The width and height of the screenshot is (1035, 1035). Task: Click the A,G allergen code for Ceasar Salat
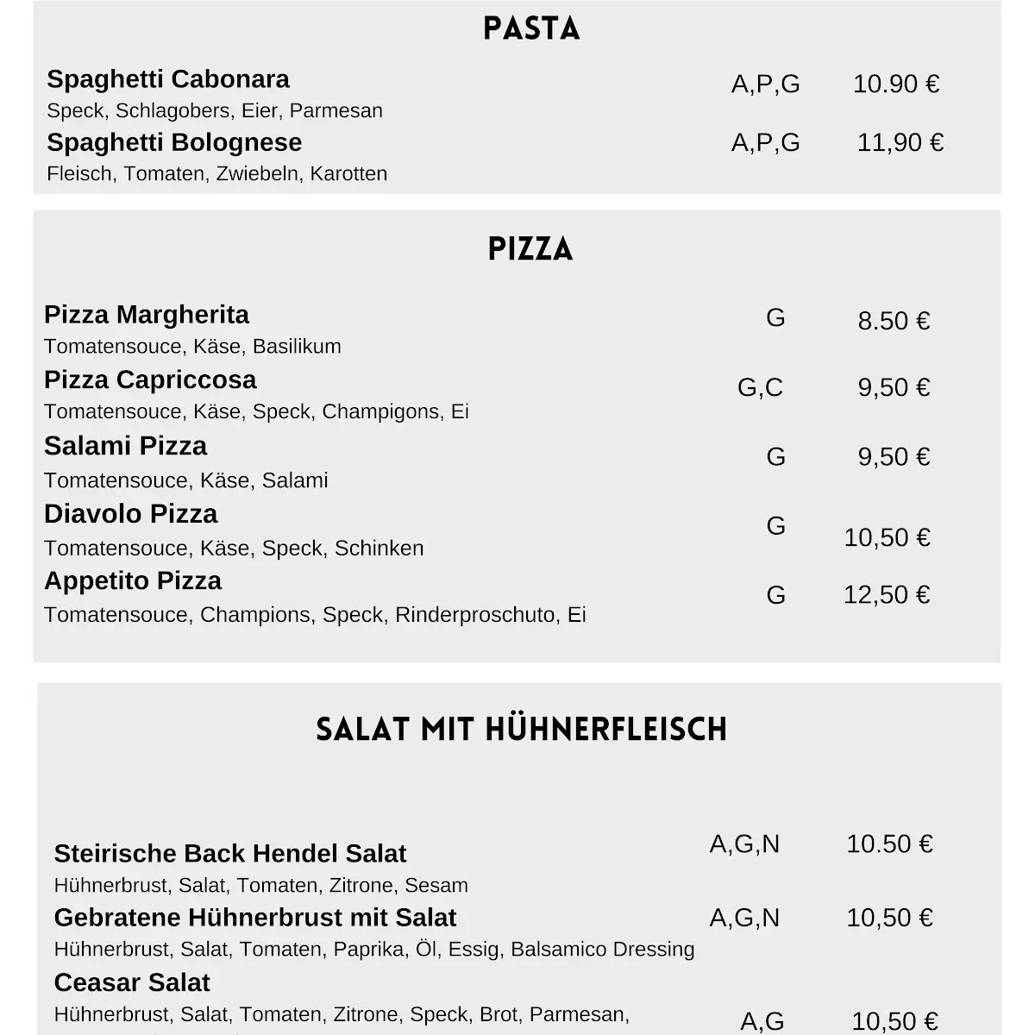click(x=762, y=1022)
